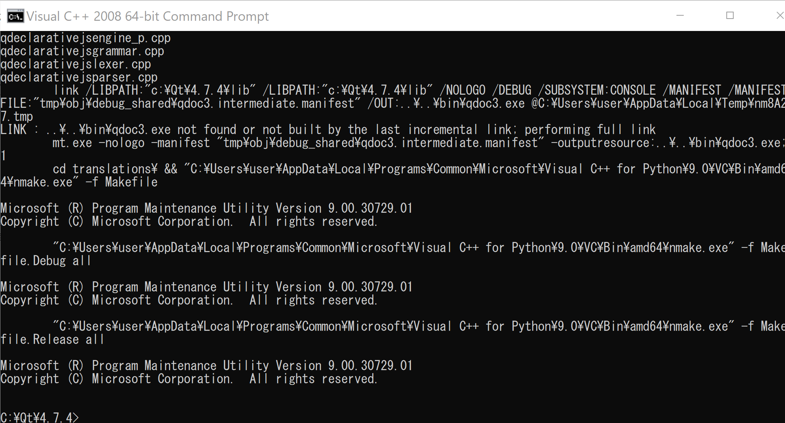The width and height of the screenshot is (785, 423).
Task: Click the file.Release all text
Action: click(x=52, y=340)
